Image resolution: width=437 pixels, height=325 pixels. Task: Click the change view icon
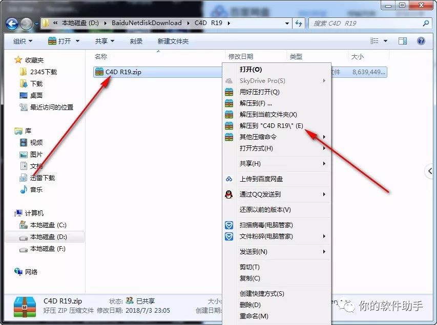pos(374,41)
